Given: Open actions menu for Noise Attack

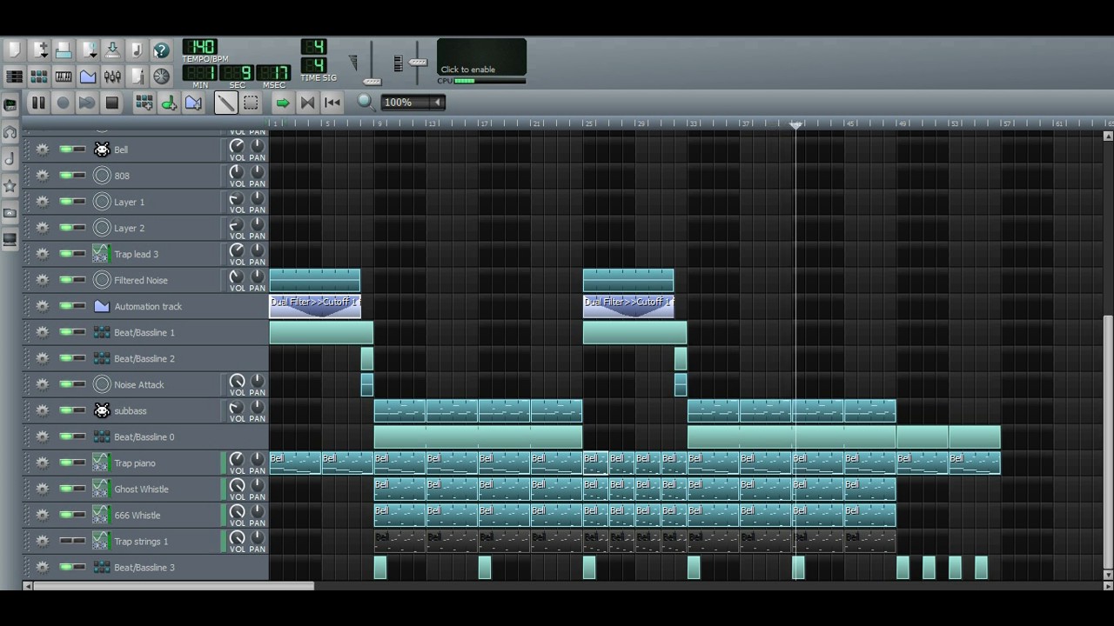Looking at the screenshot, I should (x=42, y=384).
